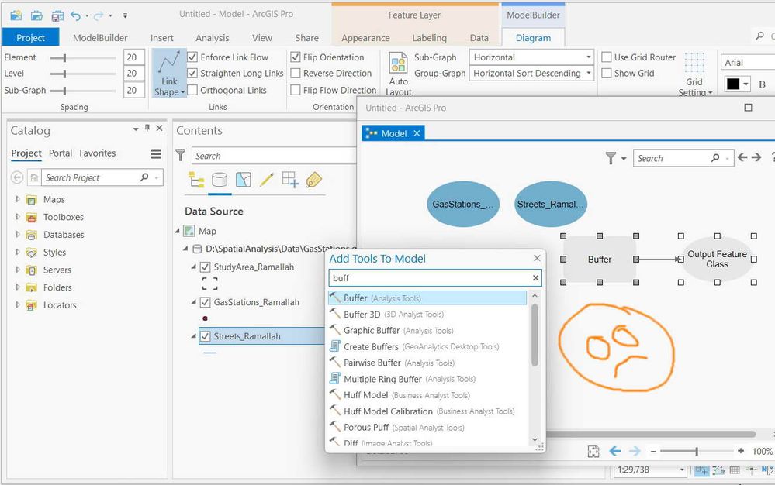Open the Analysis ribbon tab
The height and width of the screenshot is (485, 775).
click(213, 37)
